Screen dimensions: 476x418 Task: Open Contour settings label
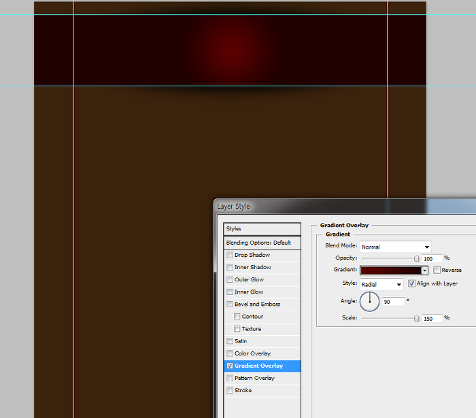[252, 317]
